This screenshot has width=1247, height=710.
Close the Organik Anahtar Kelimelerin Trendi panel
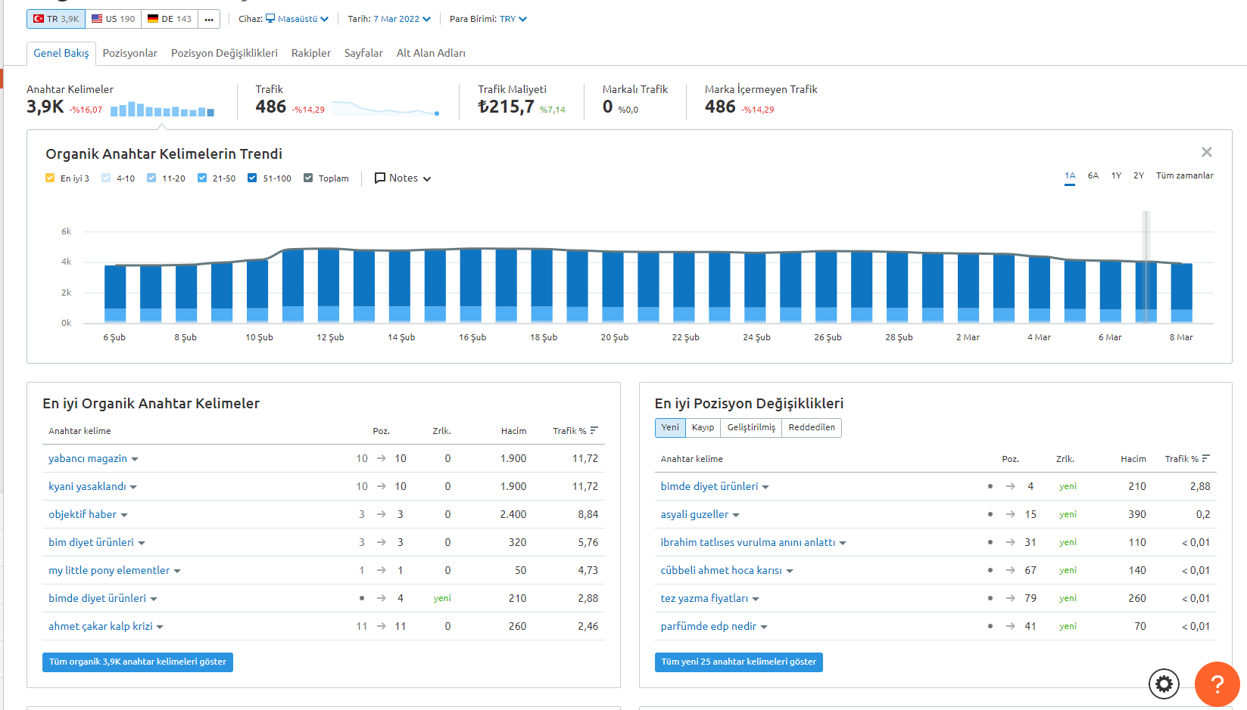point(1207,152)
